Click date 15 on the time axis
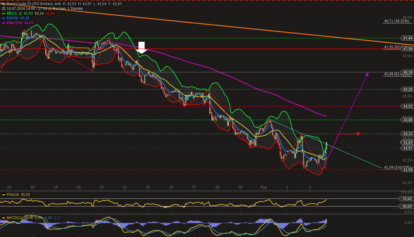This screenshot has height=237, width=414. (x=9, y=187)
